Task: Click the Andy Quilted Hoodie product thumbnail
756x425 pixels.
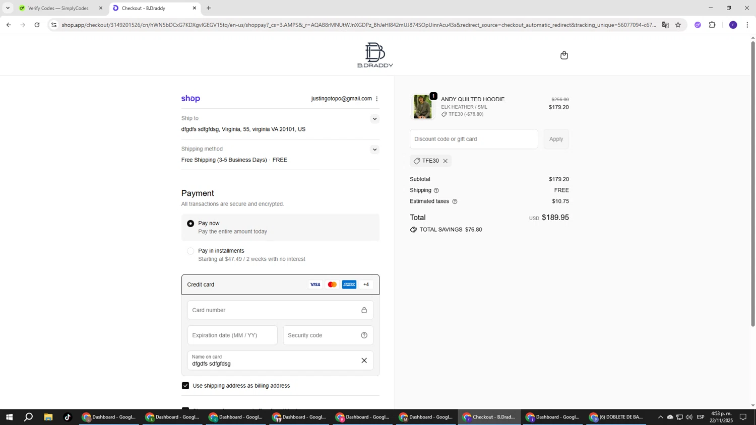Action: pyautogui.click(x=422, y=107)
